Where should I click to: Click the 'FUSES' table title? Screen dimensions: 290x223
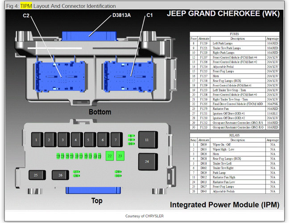234,34
